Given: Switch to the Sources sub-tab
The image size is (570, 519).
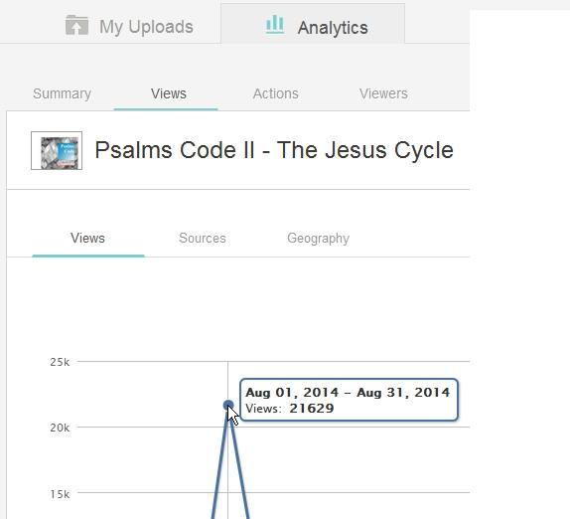Looking at the screenshot, I should coord(203,239).
